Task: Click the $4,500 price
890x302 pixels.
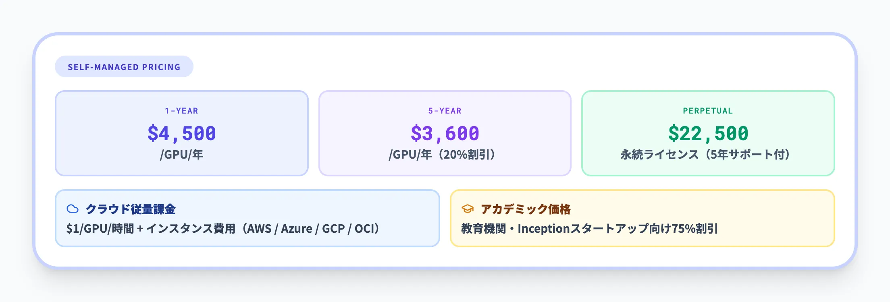Action: point(182,134)
